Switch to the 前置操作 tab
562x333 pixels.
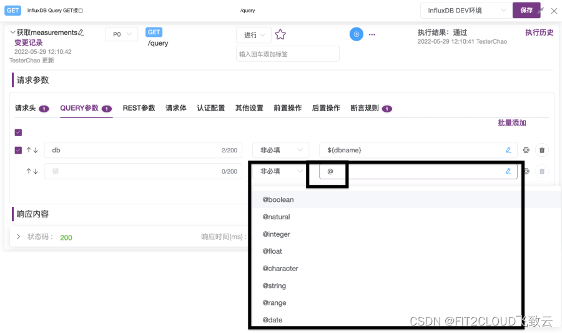pyautogui.click(x=287, y=108)
